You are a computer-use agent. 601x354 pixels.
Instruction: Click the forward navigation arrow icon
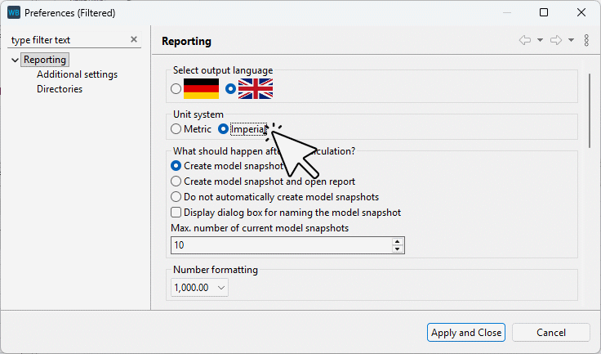pyautogui.click(x=556, y=40)
